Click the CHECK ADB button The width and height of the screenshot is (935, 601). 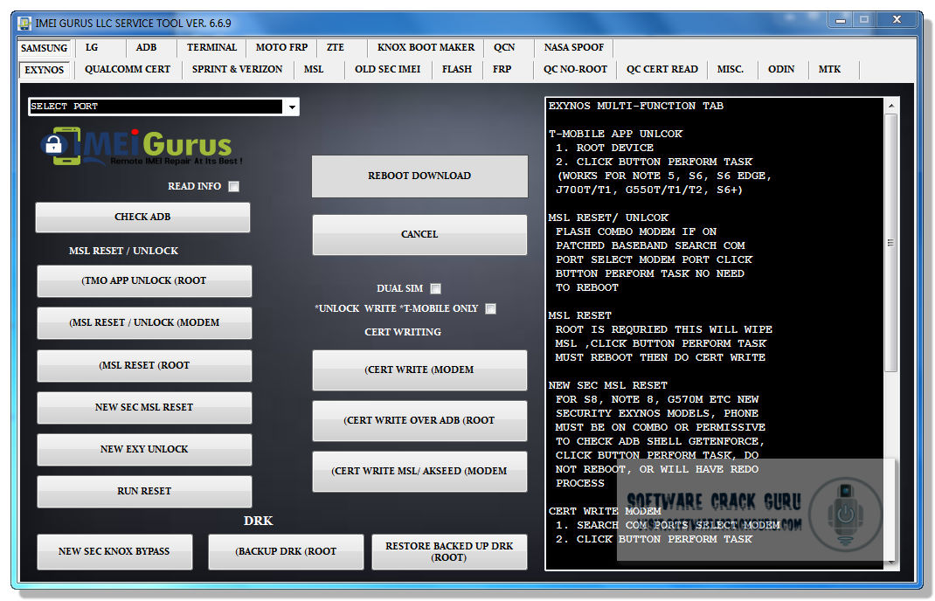click(142, 218)
